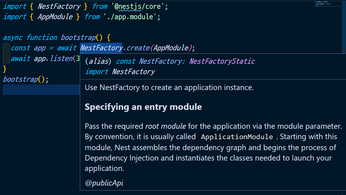Click NestFactory in the first import statement
The width and height of the screenshot is (346, 195).
click(59, 6)
